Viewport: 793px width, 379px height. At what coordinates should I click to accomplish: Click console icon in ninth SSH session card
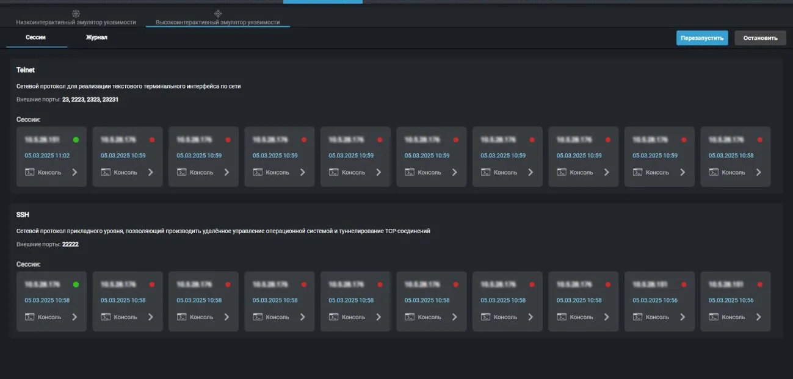click(x=637, y=317)
